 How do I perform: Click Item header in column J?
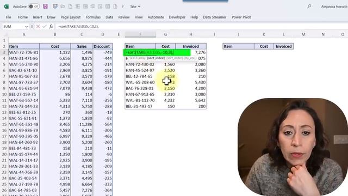pos(238,46)
